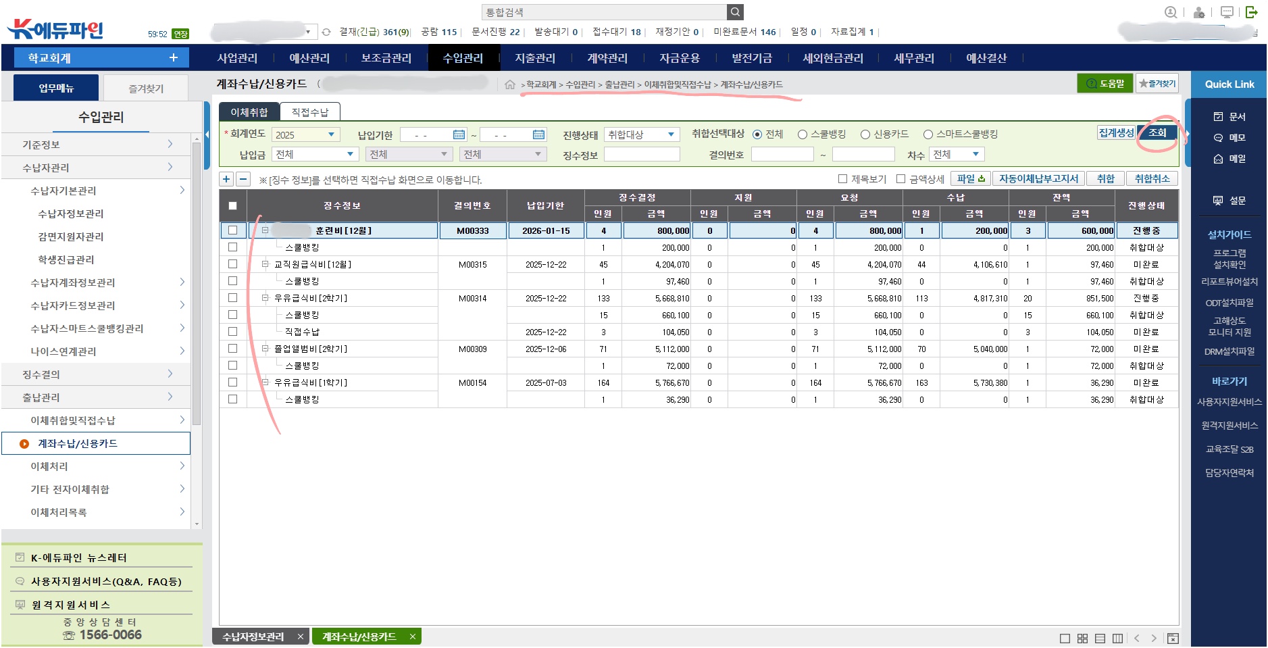Viewport: 1268px width, 648px height.
Task: Collapse the 교직원급식비[12월] tree row
Action: click(x=265, y=264)
